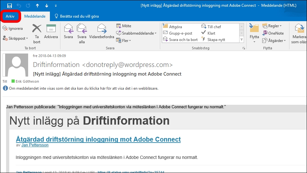The width and height of the screenshot is (307, 173).
Task: Send to OneNote
Action: pos(273,33)
